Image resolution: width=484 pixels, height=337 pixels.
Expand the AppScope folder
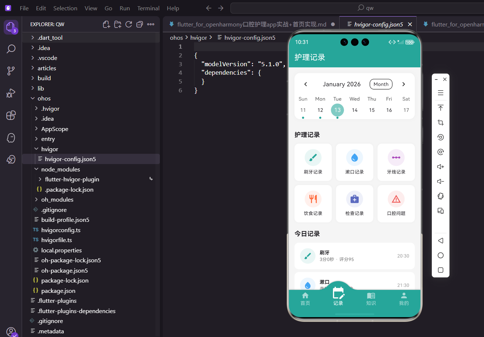point(91,129)
